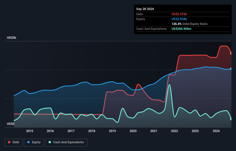
Task: Select the teal Cash endpoint marker
Action: [231, 119]
